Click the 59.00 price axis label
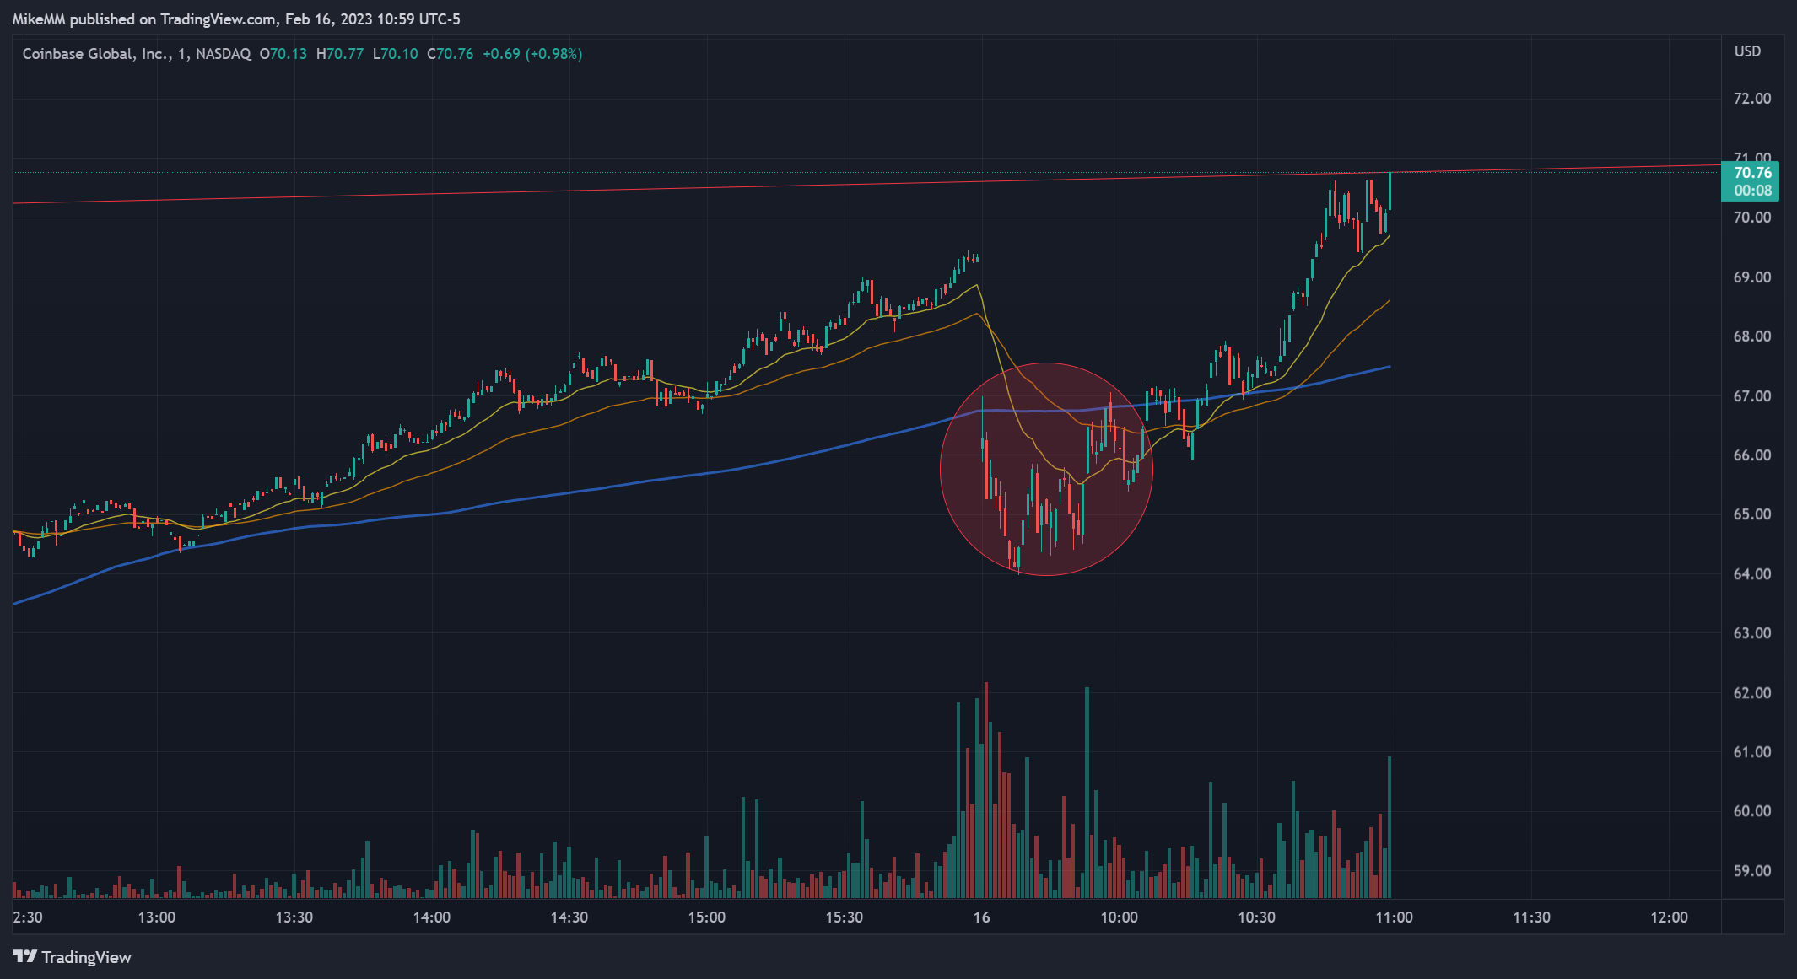1797x979 pixels. (x=1752, y=871)
